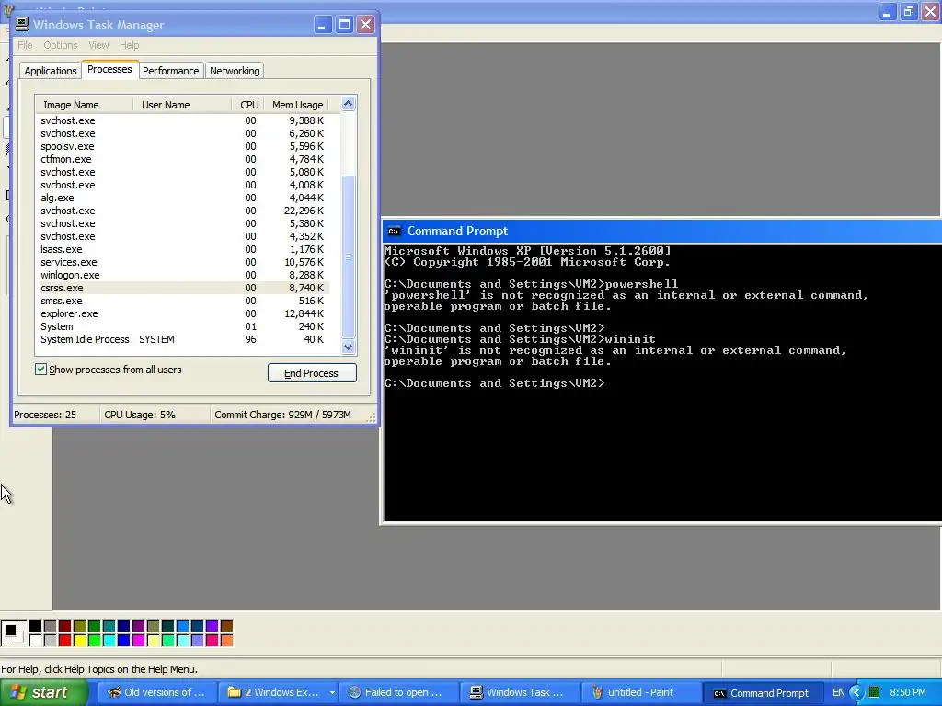Select svchost.exe row using 22,296 K
Screen dimensions: 942x706
pos(183,211)
